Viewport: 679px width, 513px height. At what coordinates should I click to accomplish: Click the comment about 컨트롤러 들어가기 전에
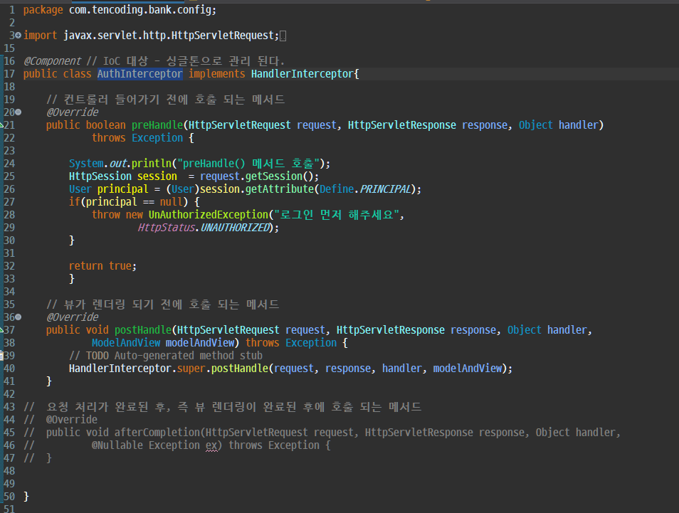(165, 100)
